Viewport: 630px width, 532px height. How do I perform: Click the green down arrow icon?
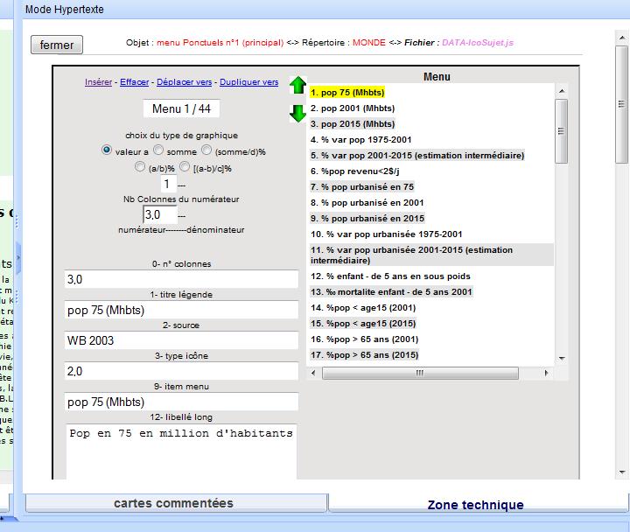pos(297,113)
